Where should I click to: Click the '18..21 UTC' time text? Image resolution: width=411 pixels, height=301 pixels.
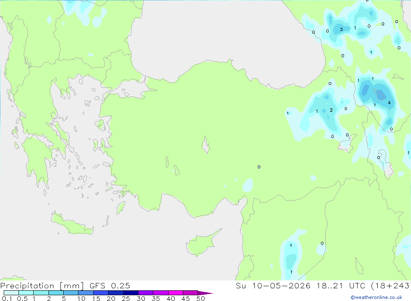[x=341, y=285]
